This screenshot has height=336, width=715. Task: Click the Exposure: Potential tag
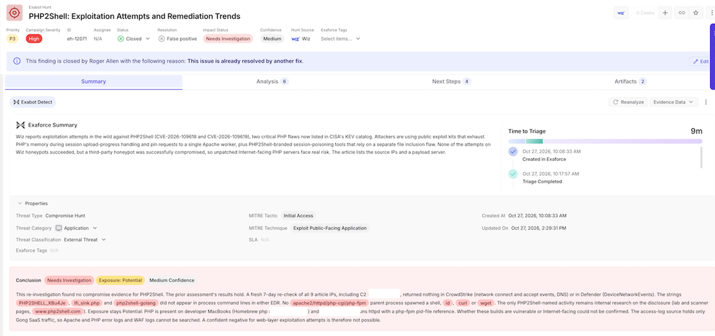tap(120, 280)
